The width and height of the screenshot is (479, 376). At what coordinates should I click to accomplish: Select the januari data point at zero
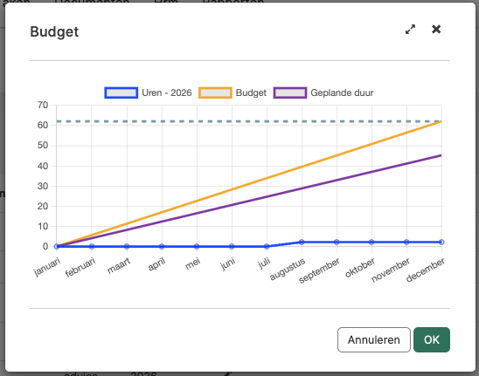coord(57,246)
